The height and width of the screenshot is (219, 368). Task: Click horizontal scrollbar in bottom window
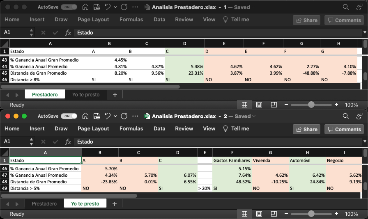(x=69, y=196)
